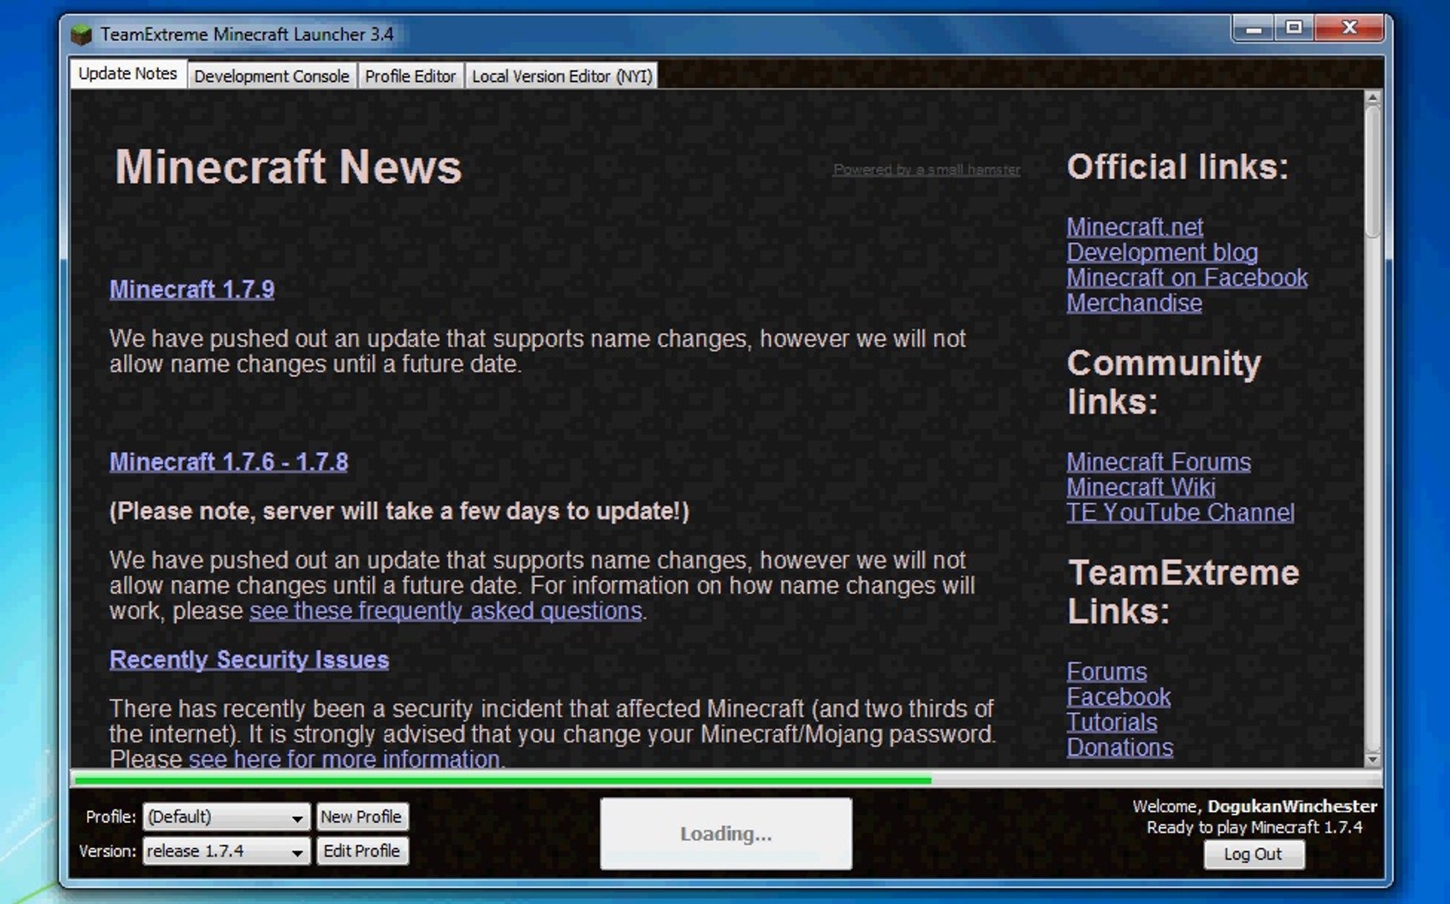
Task: Open the Development Console tab
Action: (272, 76)
